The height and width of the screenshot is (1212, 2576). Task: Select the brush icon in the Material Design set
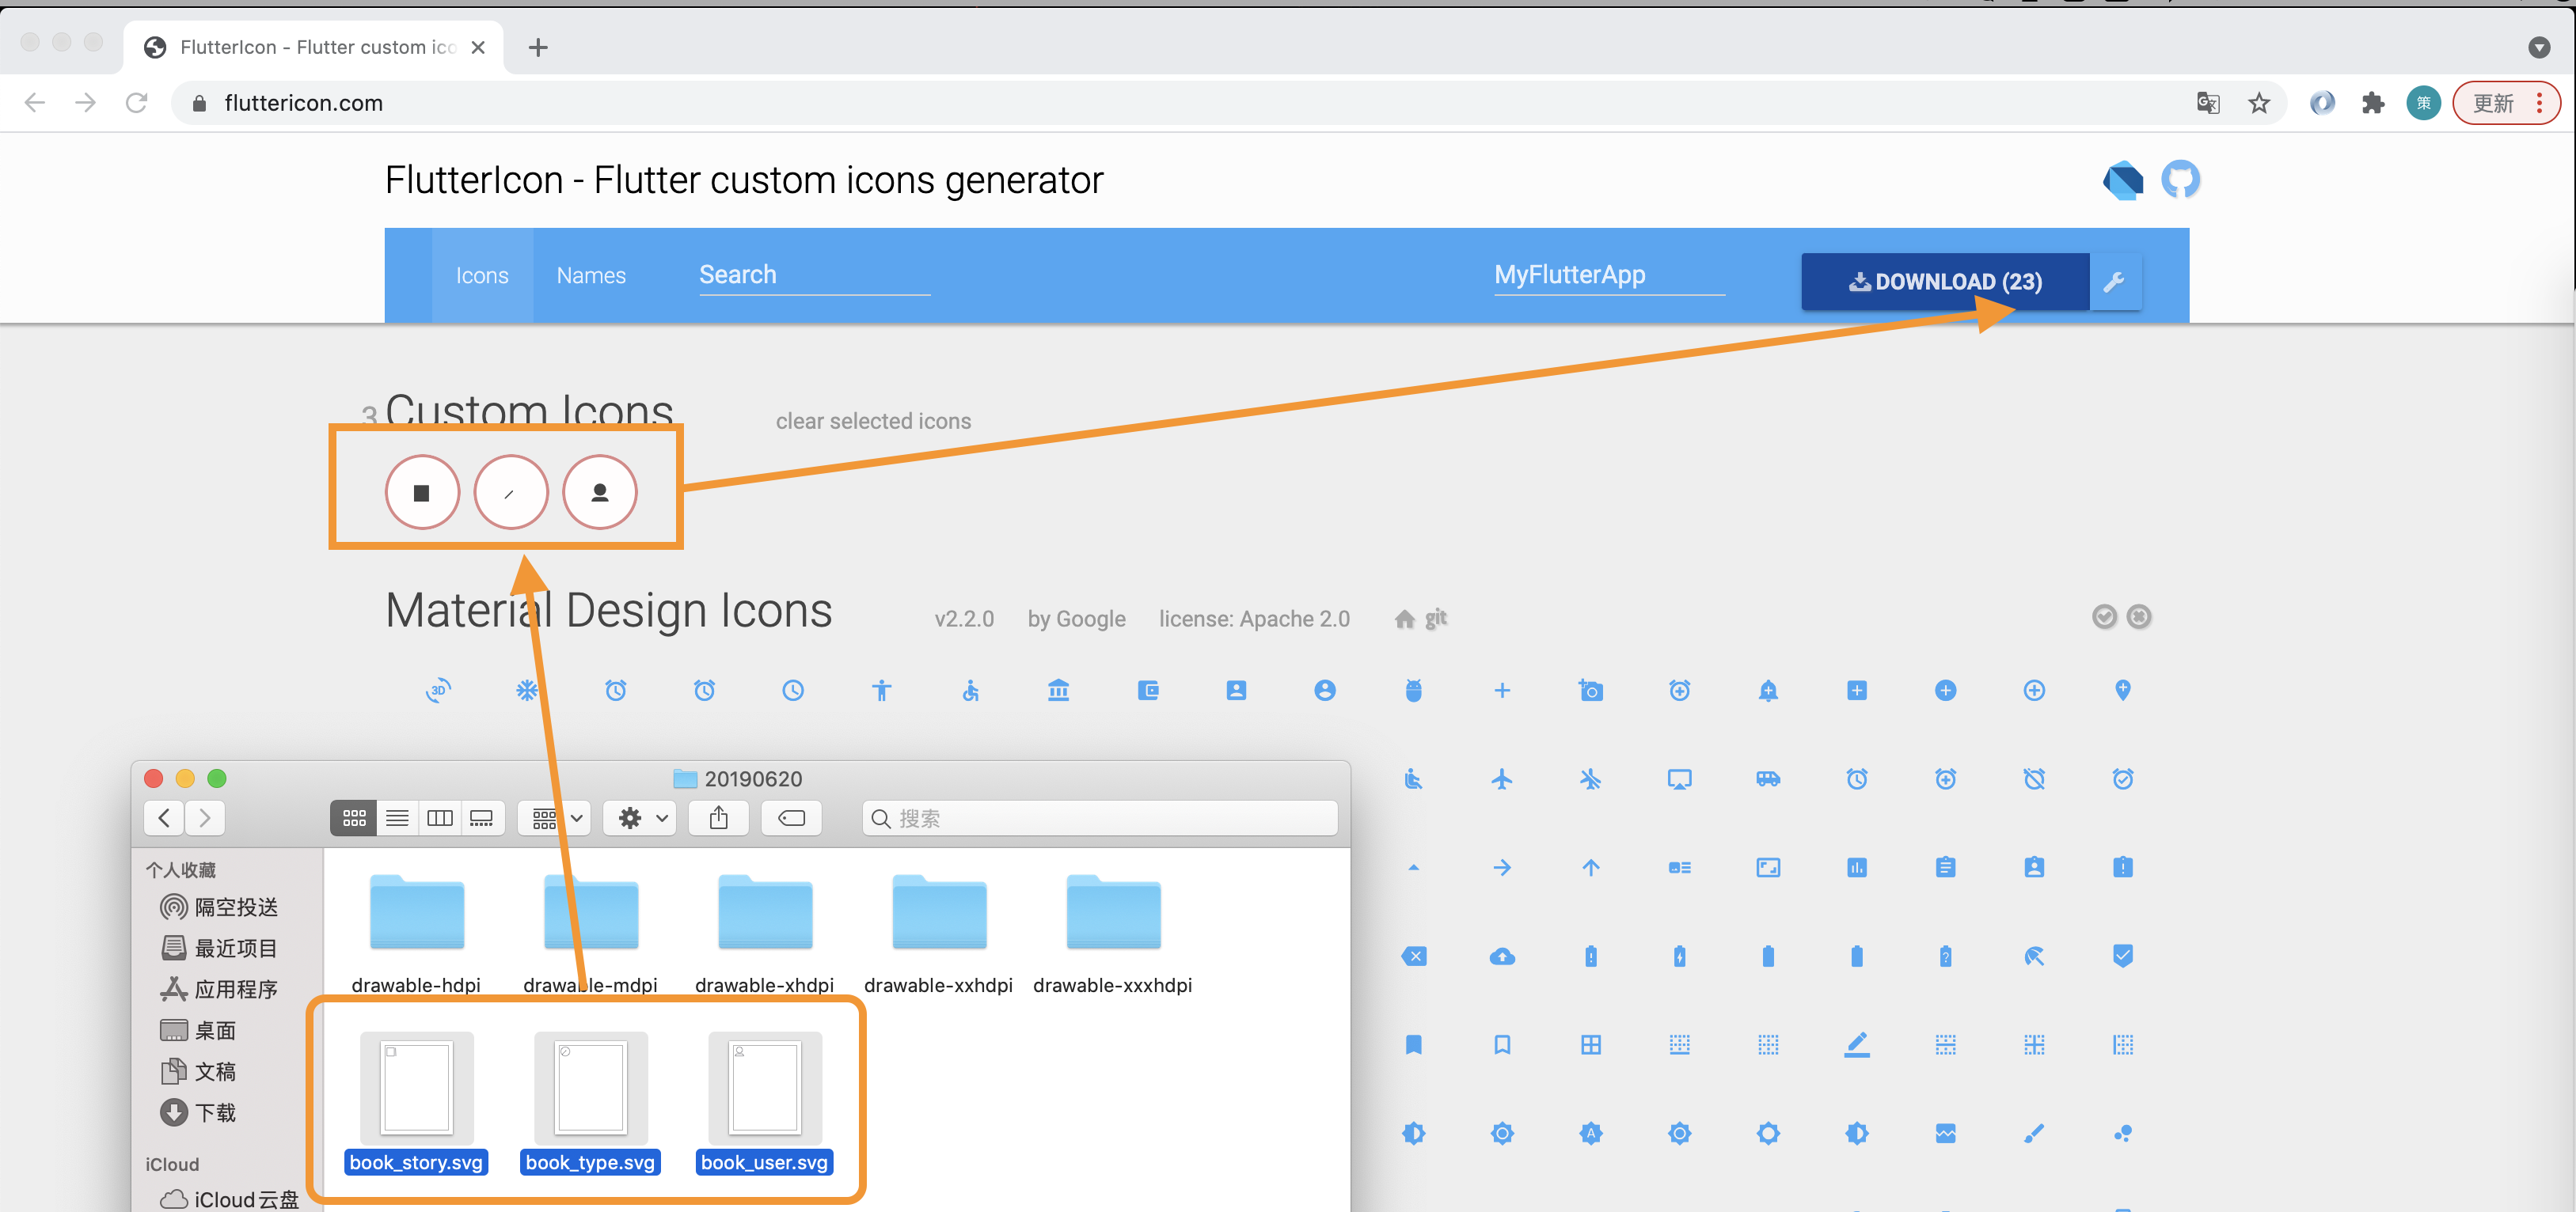[x=2034, y=1133]
